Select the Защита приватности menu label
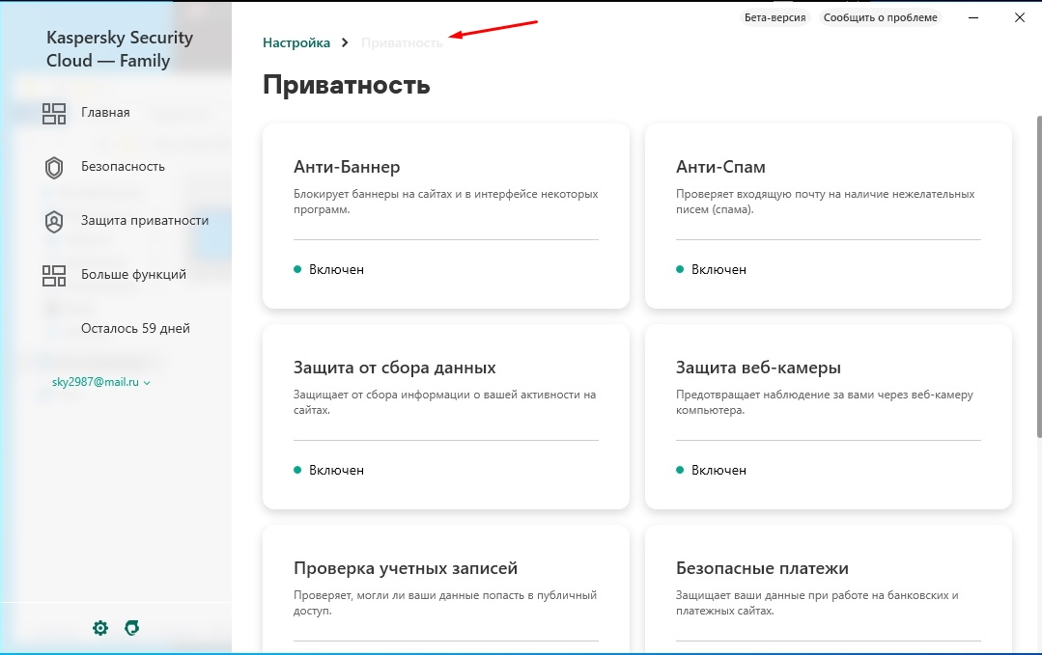The width and height of the screenshot is (1042, 655). coord(145,220)
